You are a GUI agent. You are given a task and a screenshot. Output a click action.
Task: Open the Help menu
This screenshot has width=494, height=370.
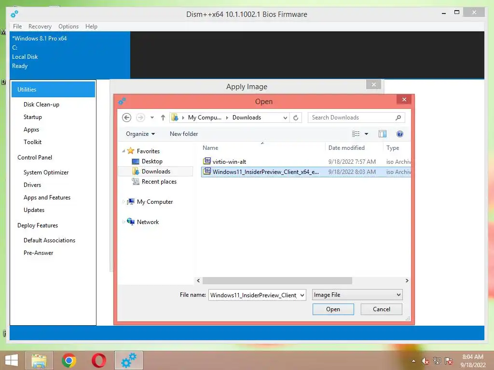point(91,26)
